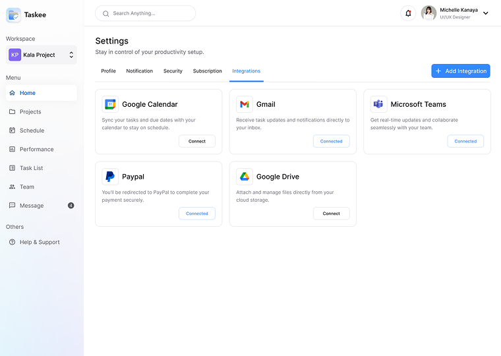Open the user profile dropdown chevron

click(x=486, y=13)
